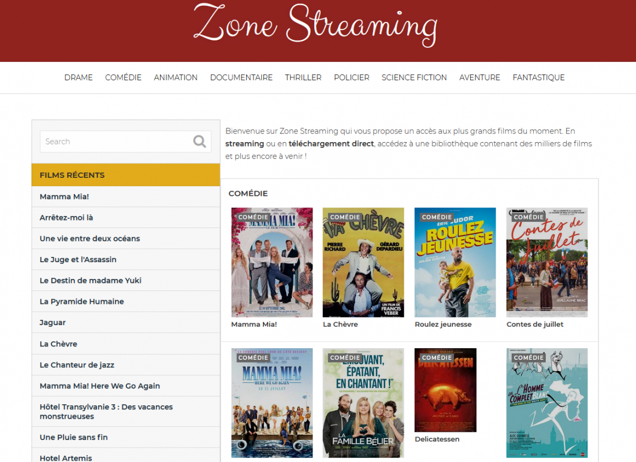636x462 pixels.
Task: Click the search magnifier icon
Action: pyautogui.click(x=199, y=141)
